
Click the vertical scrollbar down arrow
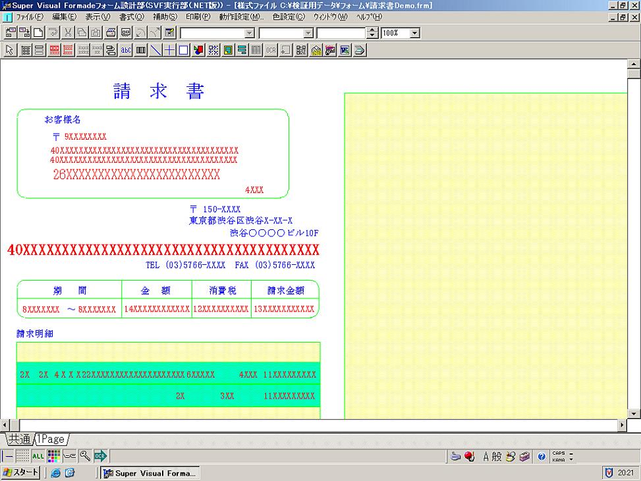(634, 412)
